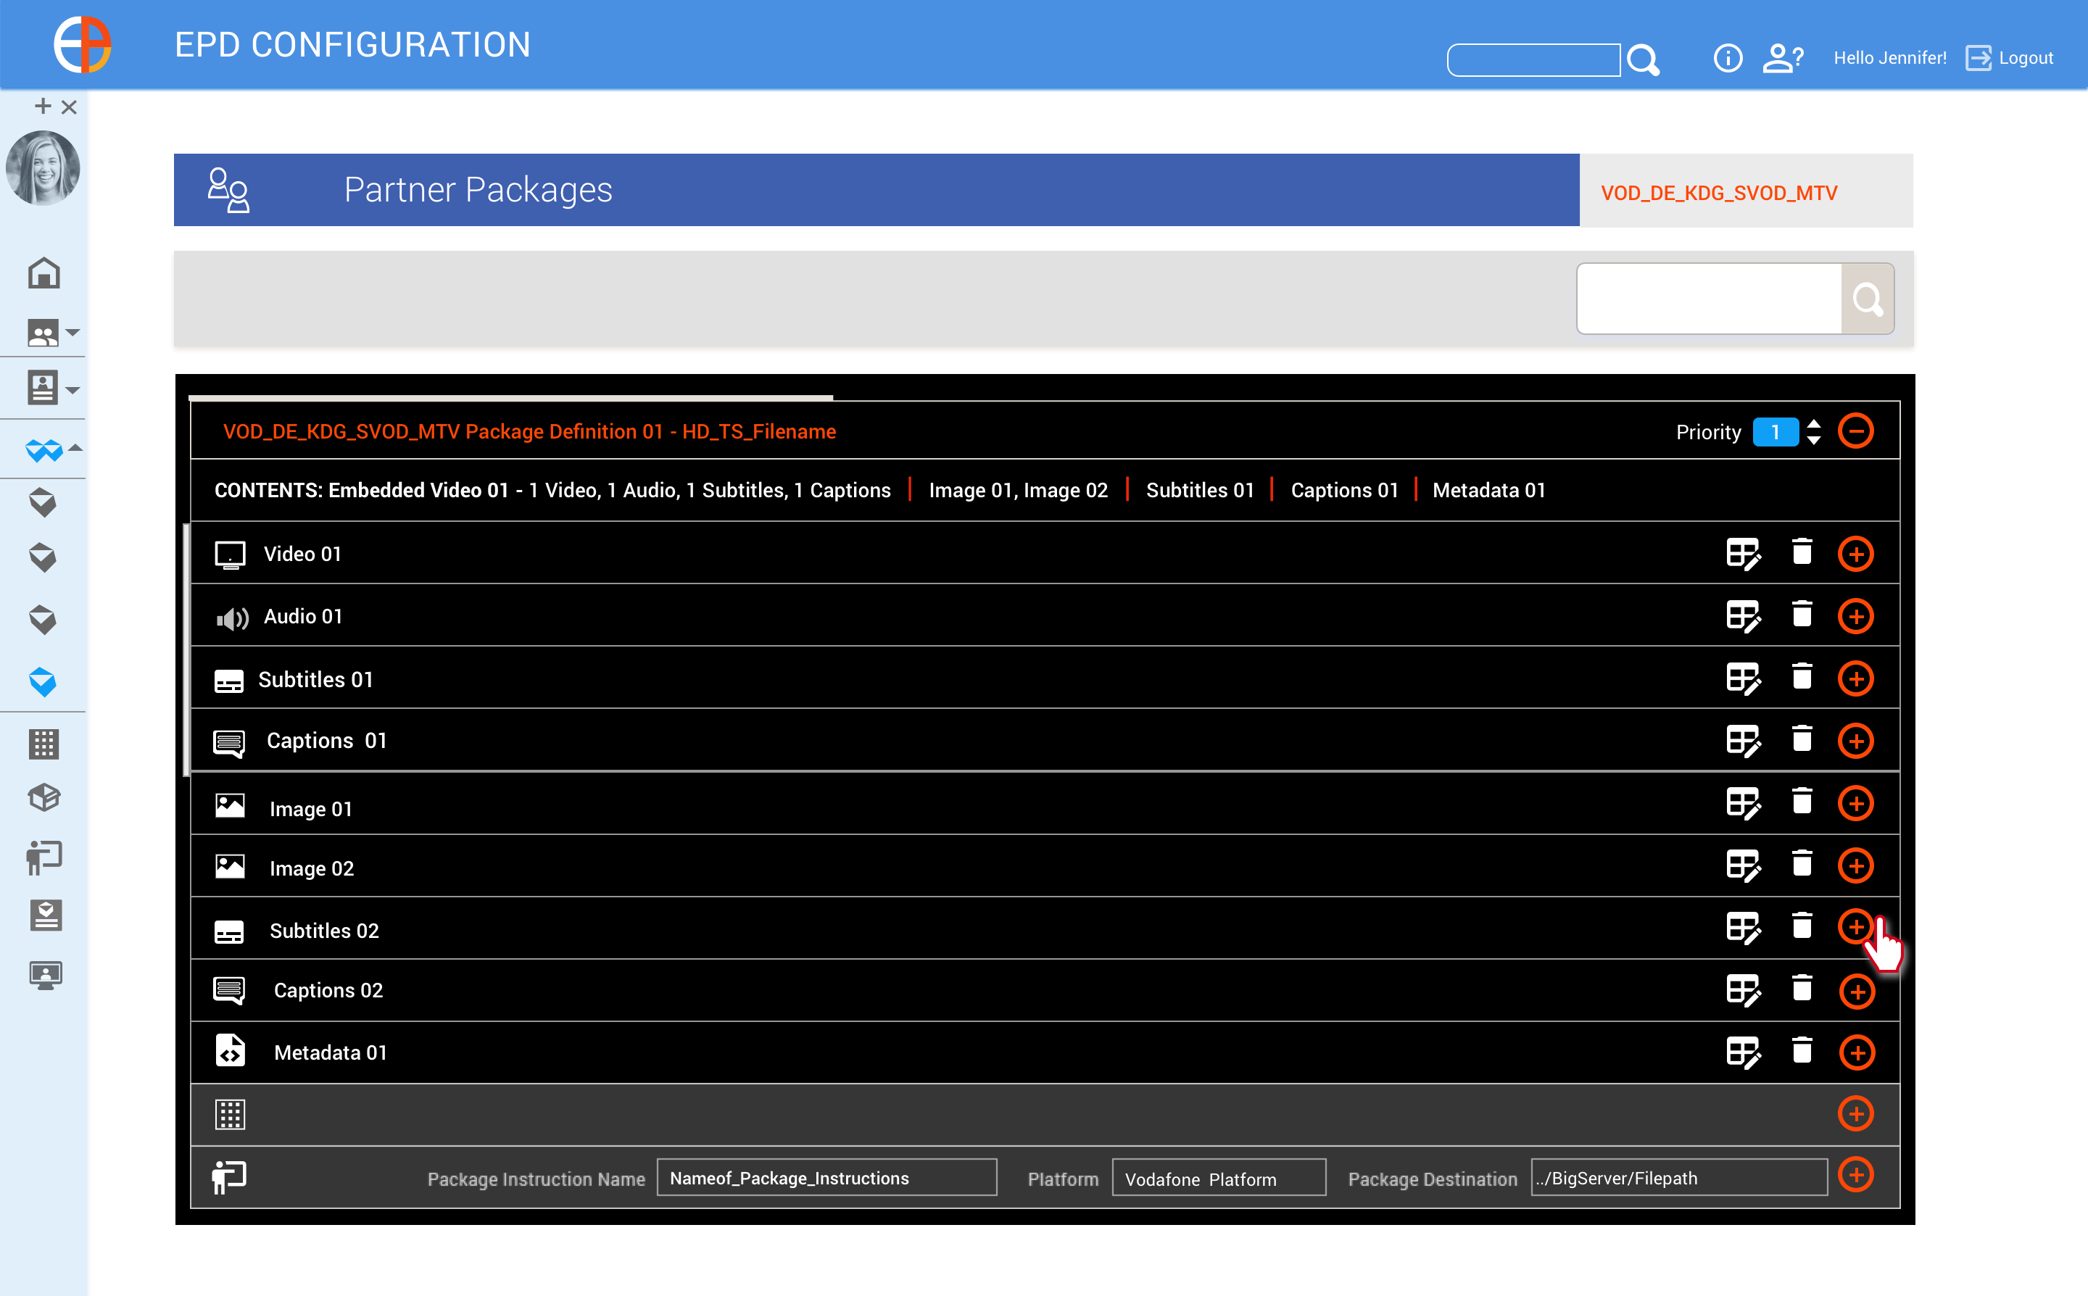Delete the Captions 02 row
The image size is (2088, 1296).
click(1802, 988)
